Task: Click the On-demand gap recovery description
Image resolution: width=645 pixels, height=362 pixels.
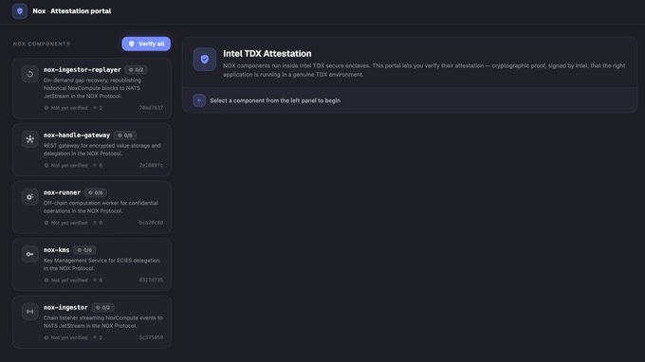Action: point(93,88)
